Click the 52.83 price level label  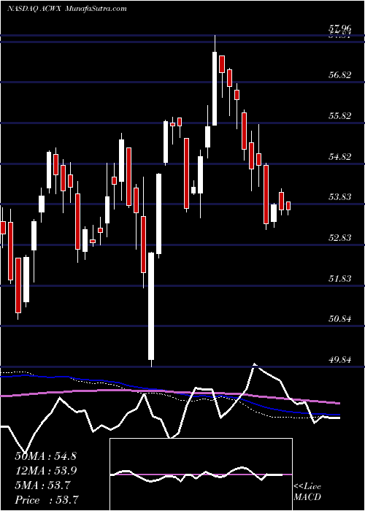340,237
